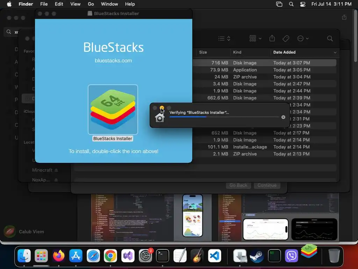This screenshot has height=269, width=358.
Task: Click the verification progress bar
Action: (x=224, y=117)
